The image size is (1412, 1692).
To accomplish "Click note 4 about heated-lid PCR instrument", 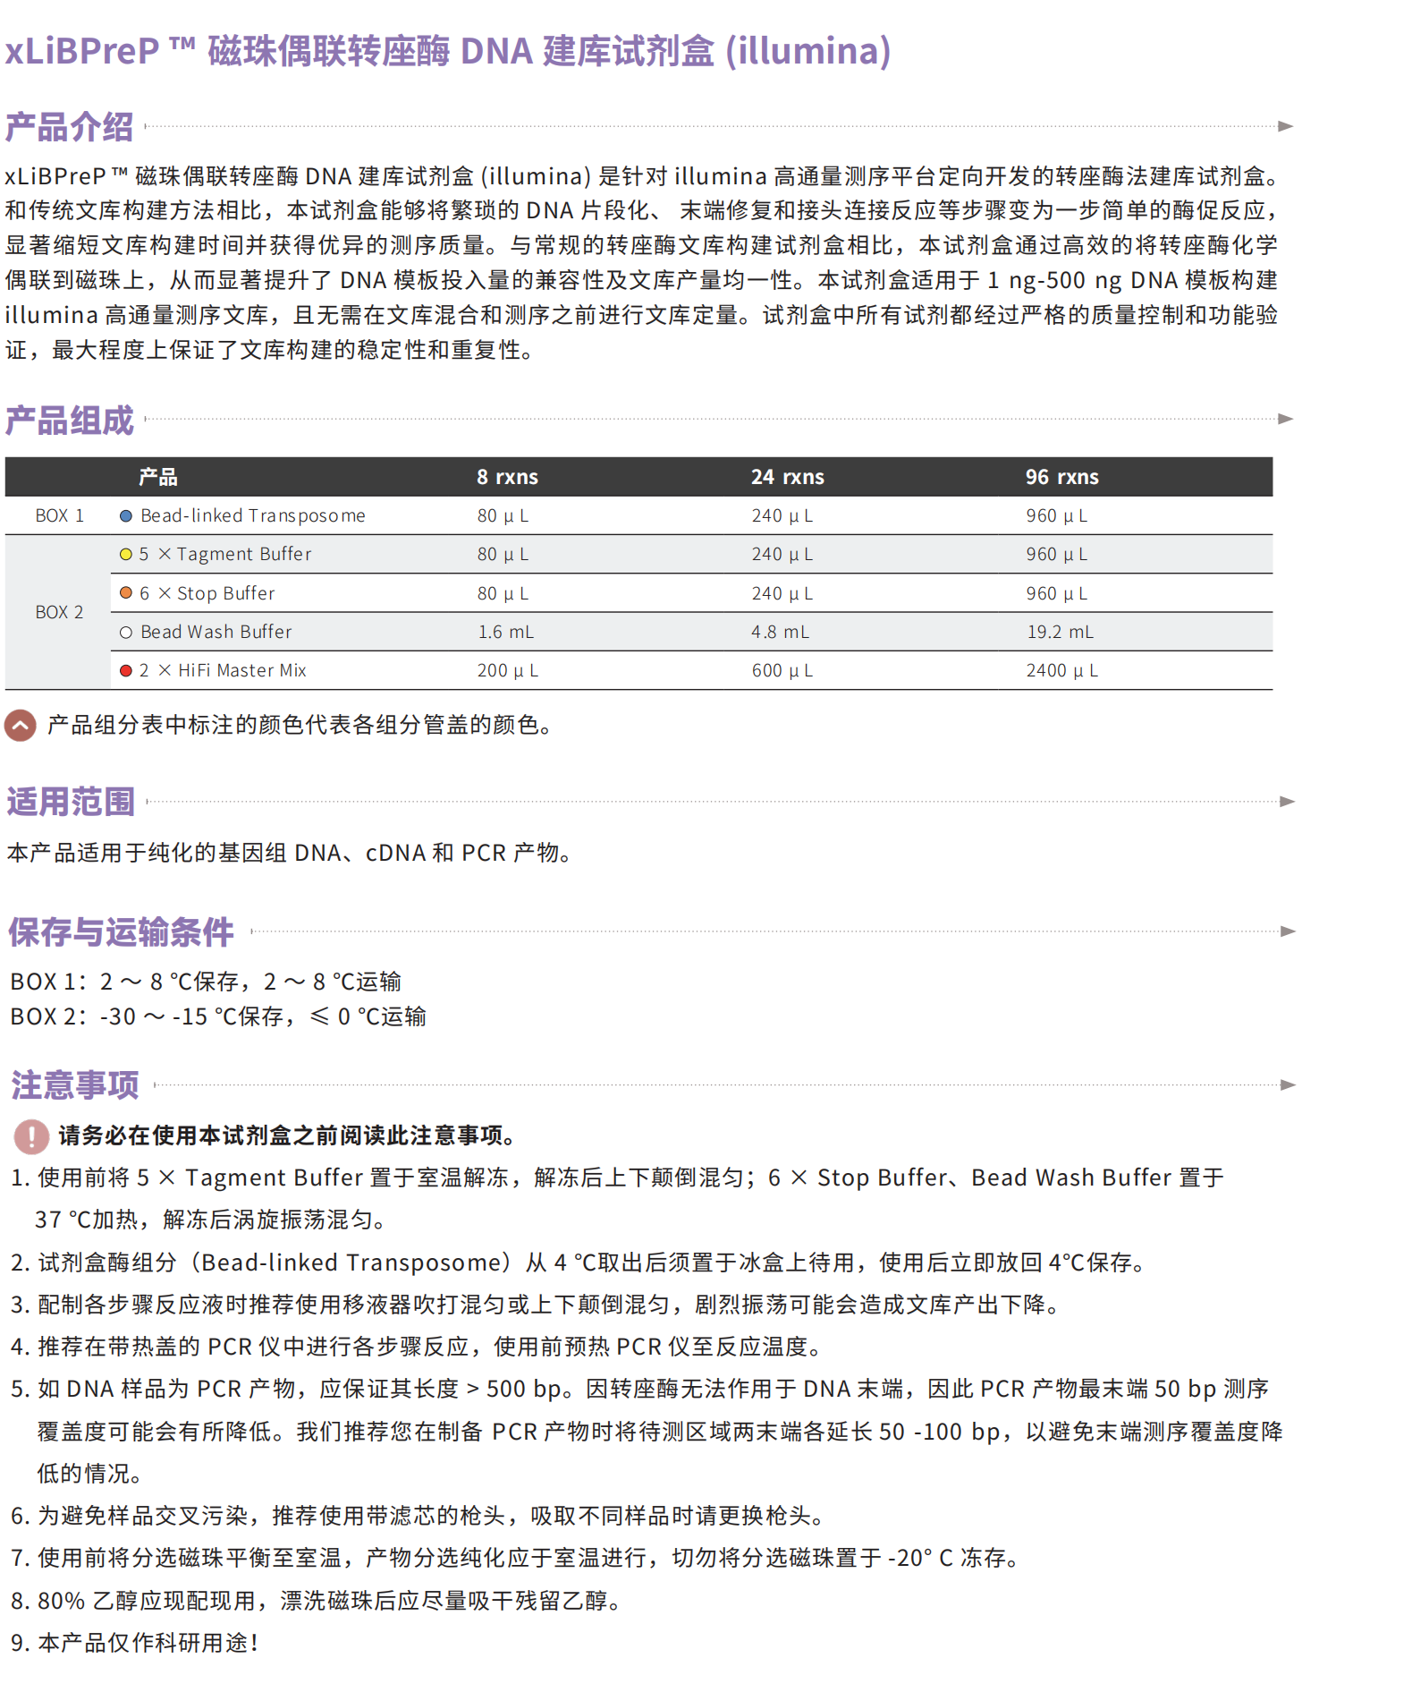I will [x=419, y=1348].
